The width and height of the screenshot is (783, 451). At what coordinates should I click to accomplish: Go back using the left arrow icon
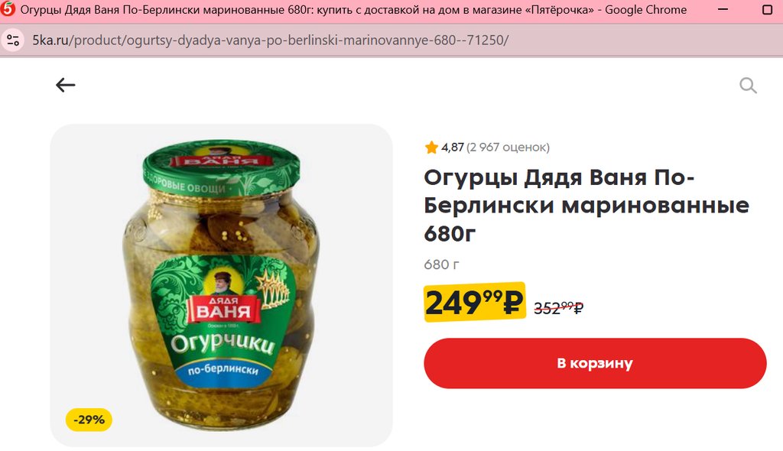(x=66, y=85)
